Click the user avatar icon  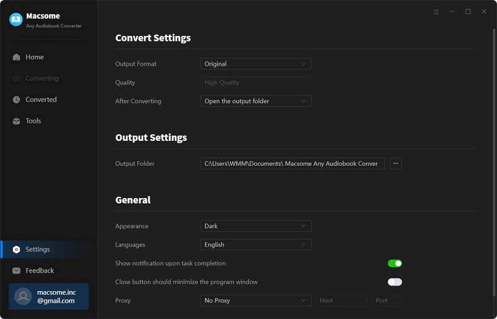(23, 297)
